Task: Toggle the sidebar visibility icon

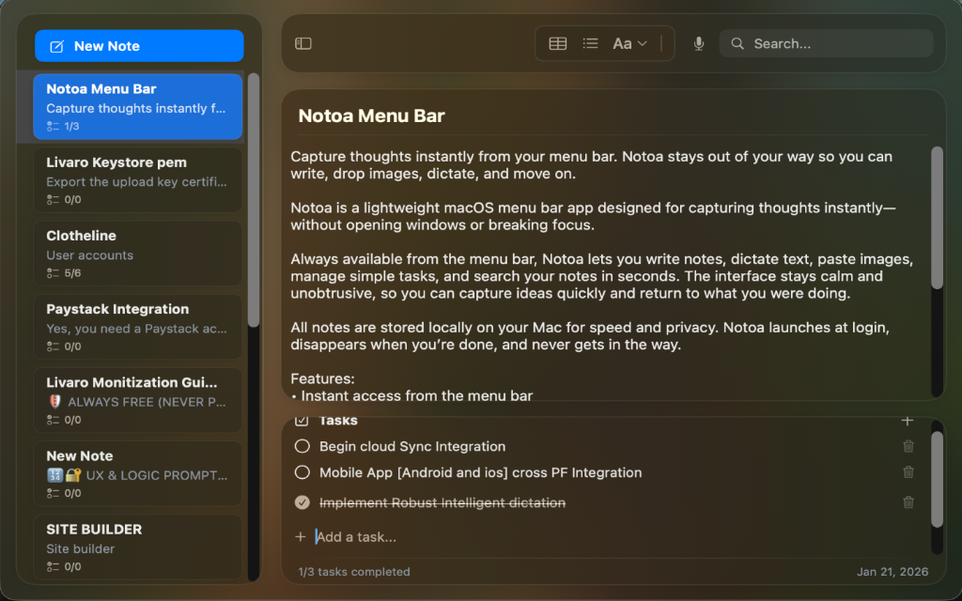Action: [x=303, y=43]
